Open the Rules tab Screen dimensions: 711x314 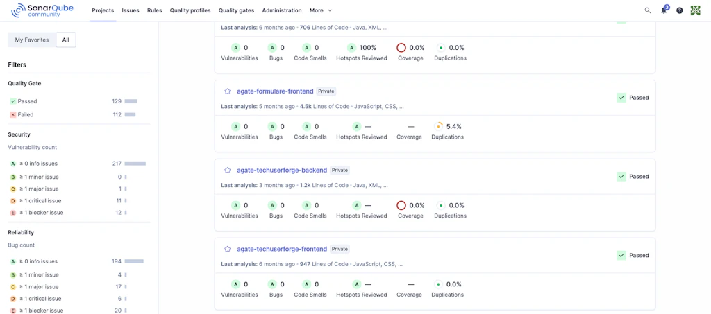tap(155, 10)
